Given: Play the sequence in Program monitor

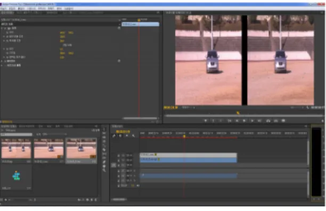Looking at the screenshot, I should (x=244, y=120).
